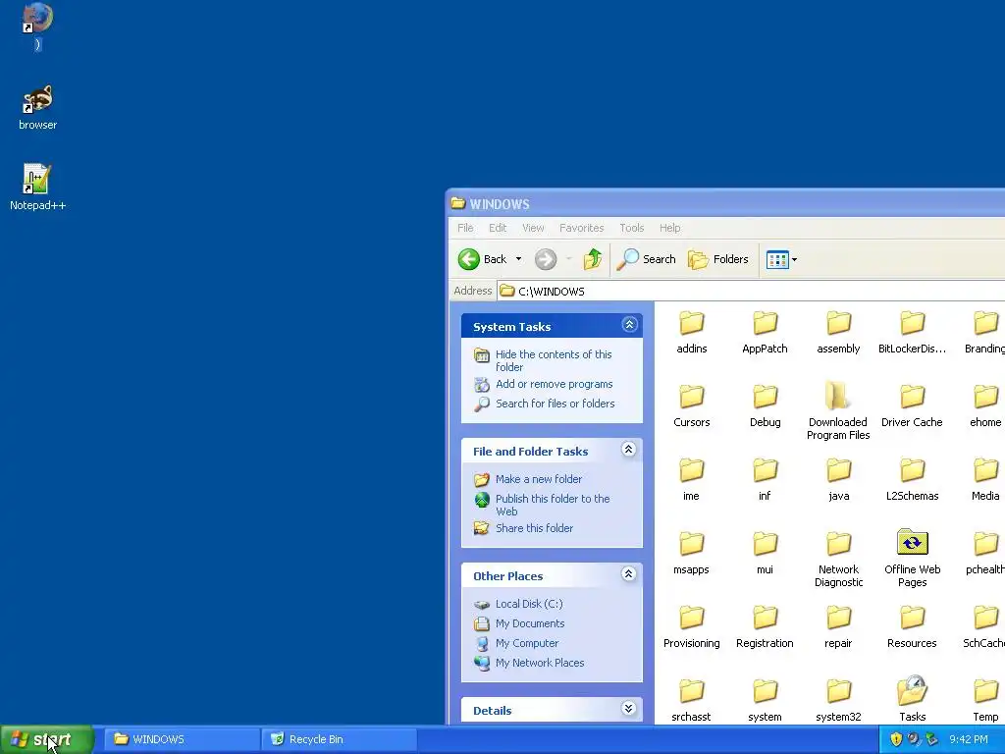Expand the Details panel
This screenshot has height=754, width=1005.
pyautogui.click(x=629, y=709)
